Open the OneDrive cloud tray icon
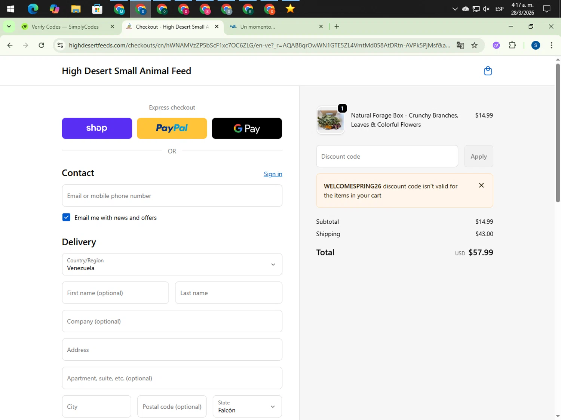The image size is (561, 420). [x=466, y=9]
